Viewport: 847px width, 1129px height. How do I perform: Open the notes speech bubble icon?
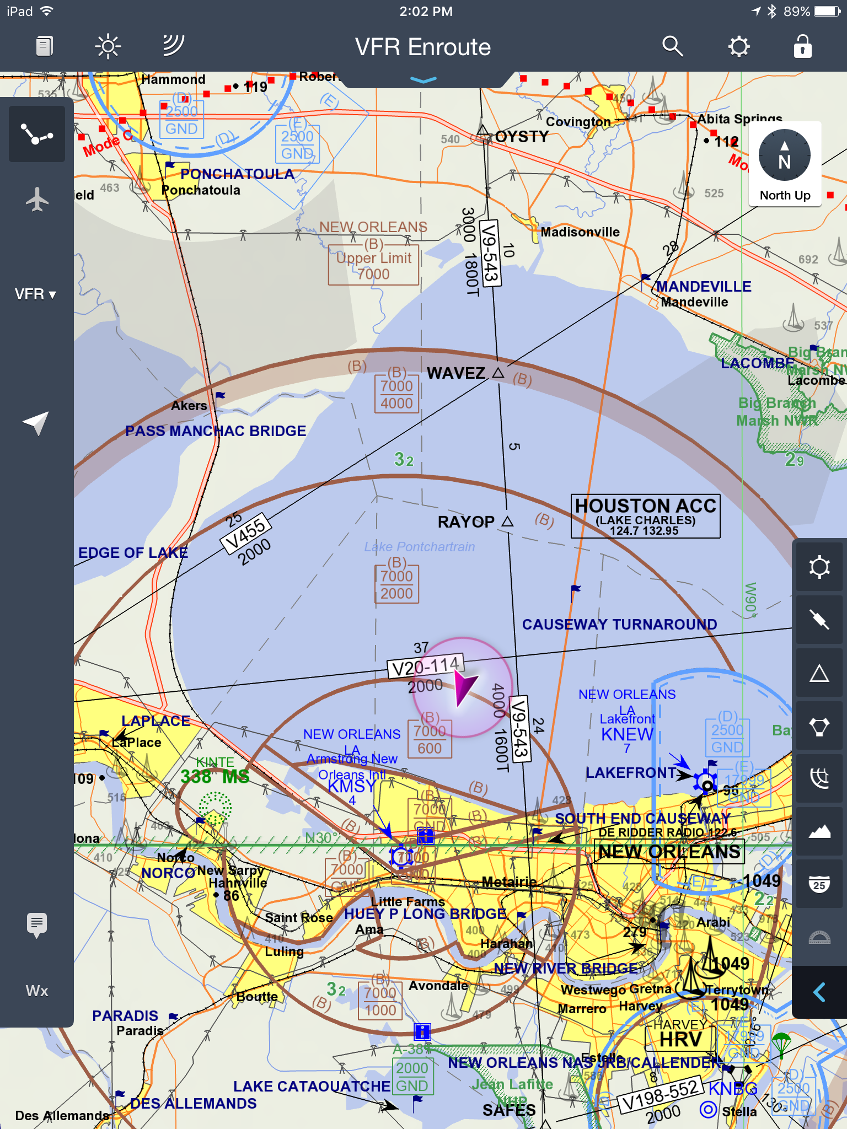tap(37, 925)
